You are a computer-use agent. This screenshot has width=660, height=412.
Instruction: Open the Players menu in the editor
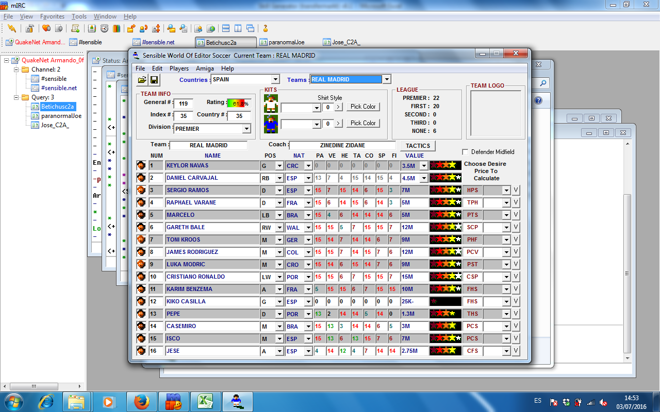pyautogui.click(x=179, y=68)
